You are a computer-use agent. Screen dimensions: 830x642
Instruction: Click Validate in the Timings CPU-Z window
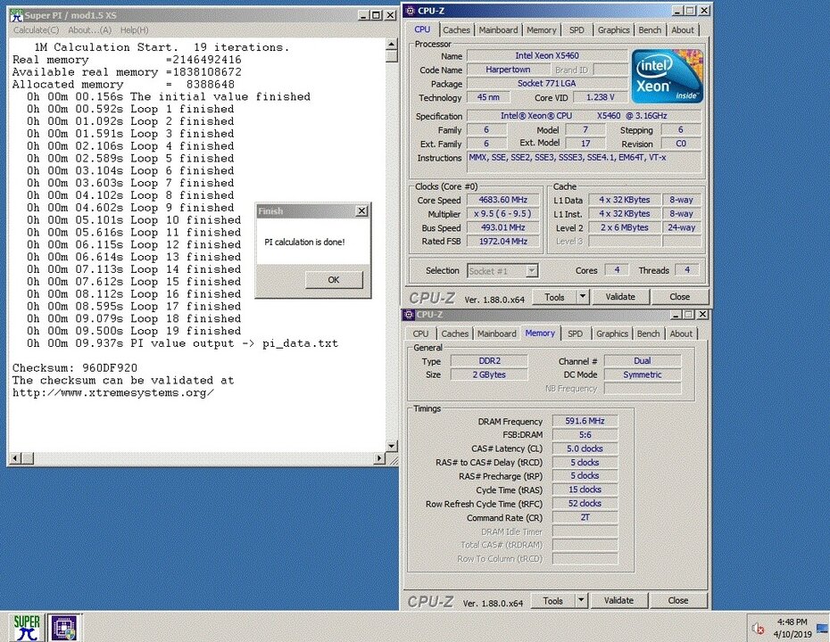(x=618, y=601)
